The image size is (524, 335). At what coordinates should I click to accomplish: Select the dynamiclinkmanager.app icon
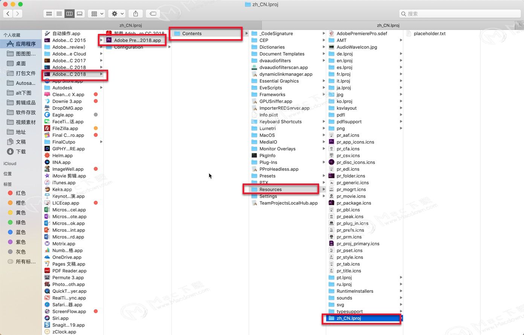click(254, 74)
